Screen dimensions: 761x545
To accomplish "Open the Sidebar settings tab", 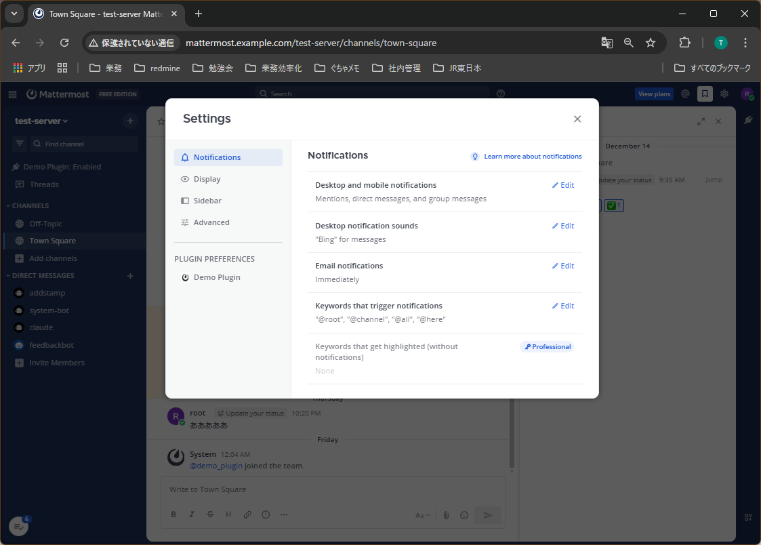I will [x=228, y=201].
